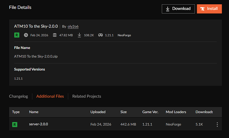Click the Uploaded column header
The width and height of the screenshot is (229, 138).
click(x=98, y=112)
